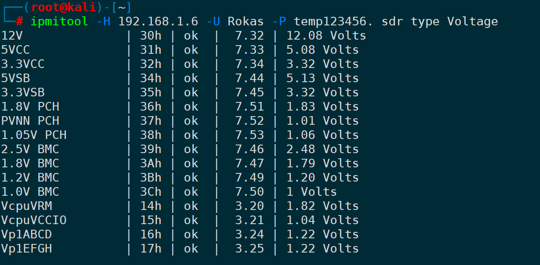Click the Vp1EFGH sensor label
The width and height of the screenshot is (540, 265).
point(27,249)
